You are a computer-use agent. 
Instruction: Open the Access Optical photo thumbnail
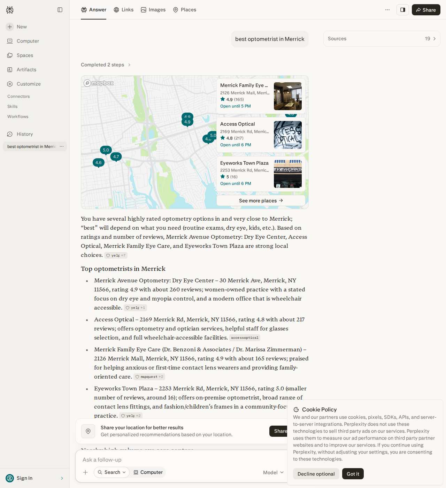tap(288, 135)
